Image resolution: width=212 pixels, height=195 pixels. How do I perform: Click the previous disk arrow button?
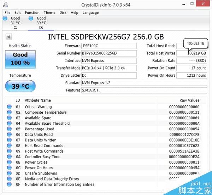click(9, 37)
